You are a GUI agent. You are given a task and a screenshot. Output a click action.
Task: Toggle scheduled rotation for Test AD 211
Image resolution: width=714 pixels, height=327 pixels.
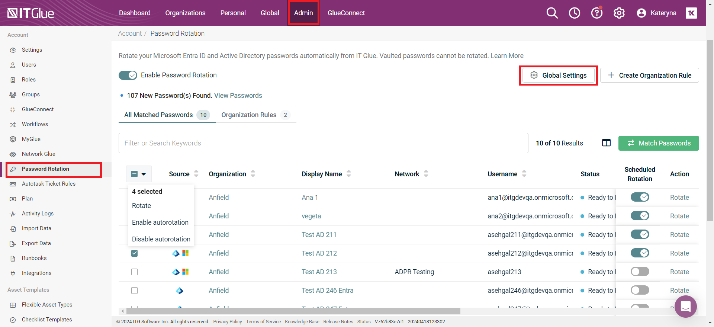(x=640, y=234)
